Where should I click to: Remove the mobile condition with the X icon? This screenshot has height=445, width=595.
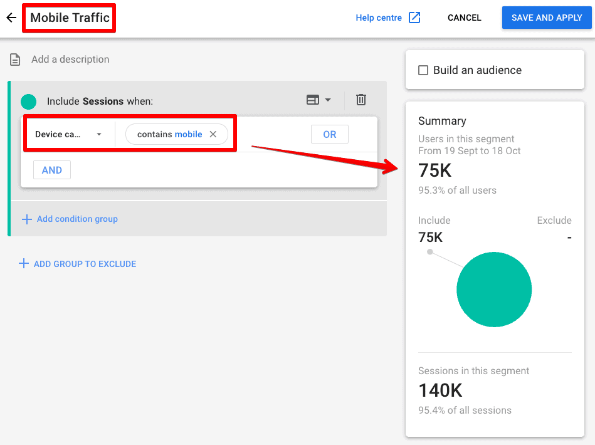(212, 133)
